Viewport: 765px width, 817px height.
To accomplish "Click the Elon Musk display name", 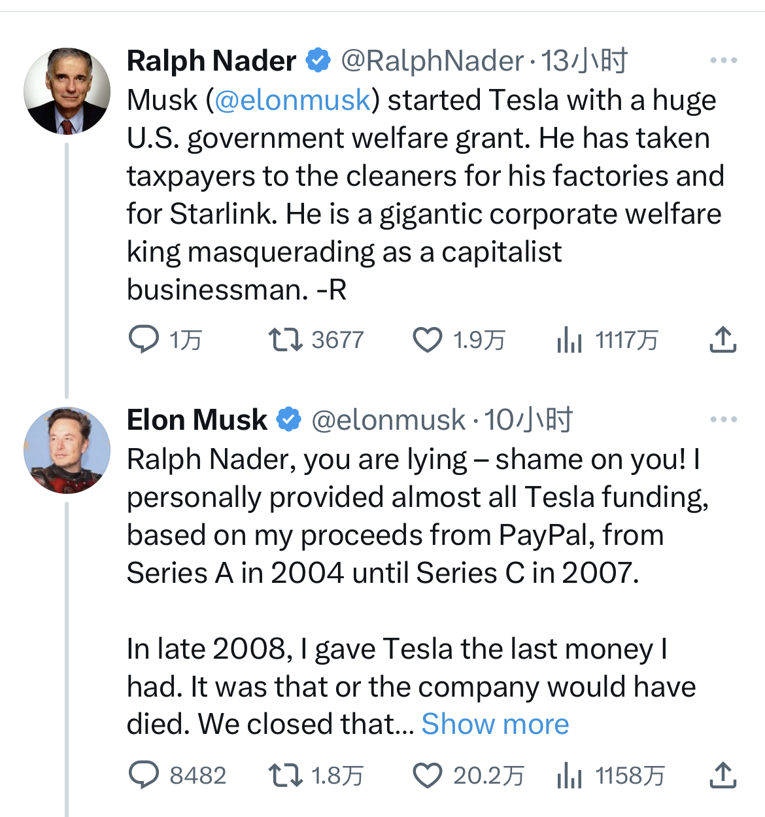I will pyautogui.click(x=197, y=420).
